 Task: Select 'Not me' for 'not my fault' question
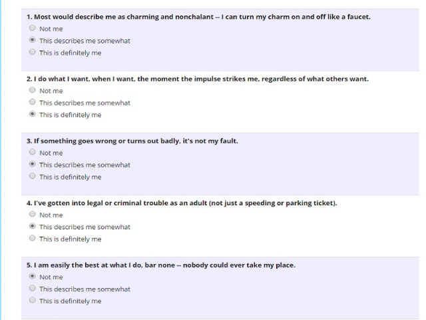(x=33, y=152)
